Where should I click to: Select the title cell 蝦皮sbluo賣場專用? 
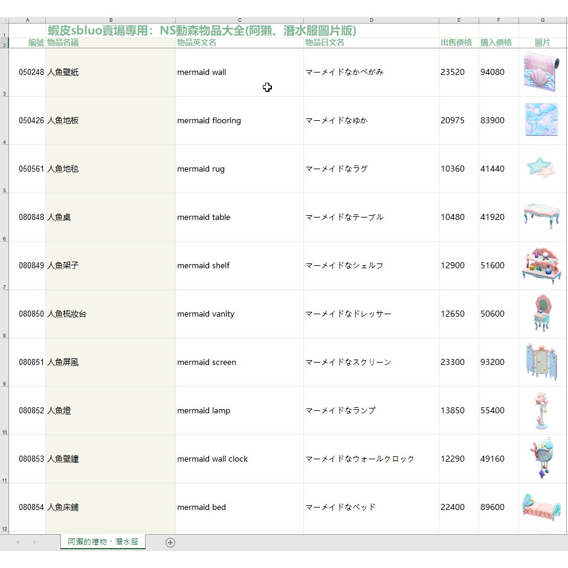pyautogui.click(x=202, y=30)
